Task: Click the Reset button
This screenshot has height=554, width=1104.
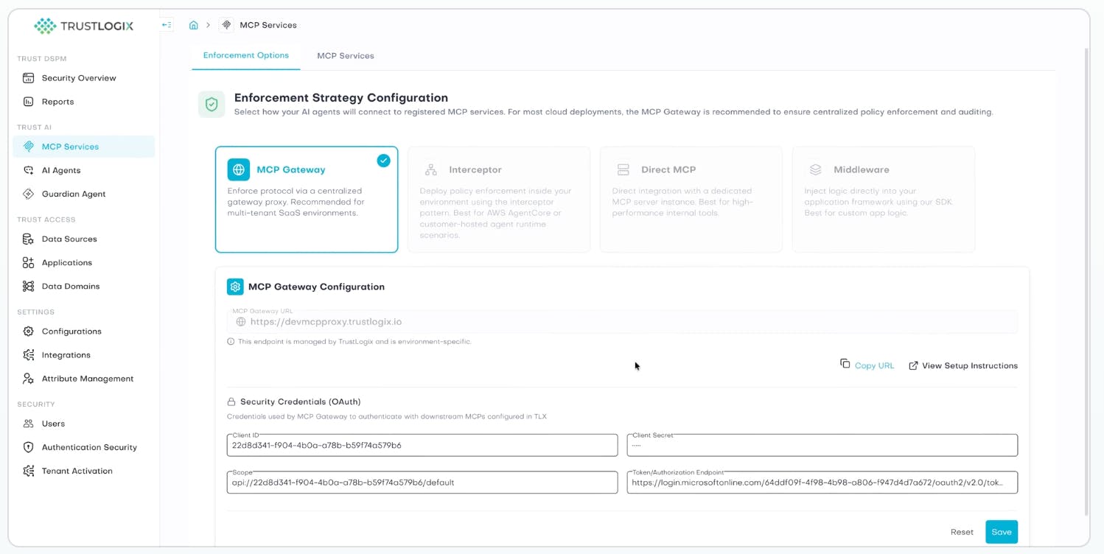Action: pyautogui.click(x=962, y=532)
